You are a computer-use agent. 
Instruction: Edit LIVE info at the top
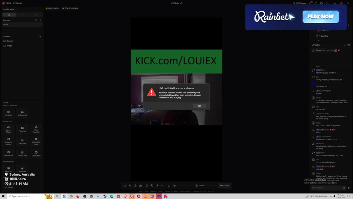tap(176, 3)
